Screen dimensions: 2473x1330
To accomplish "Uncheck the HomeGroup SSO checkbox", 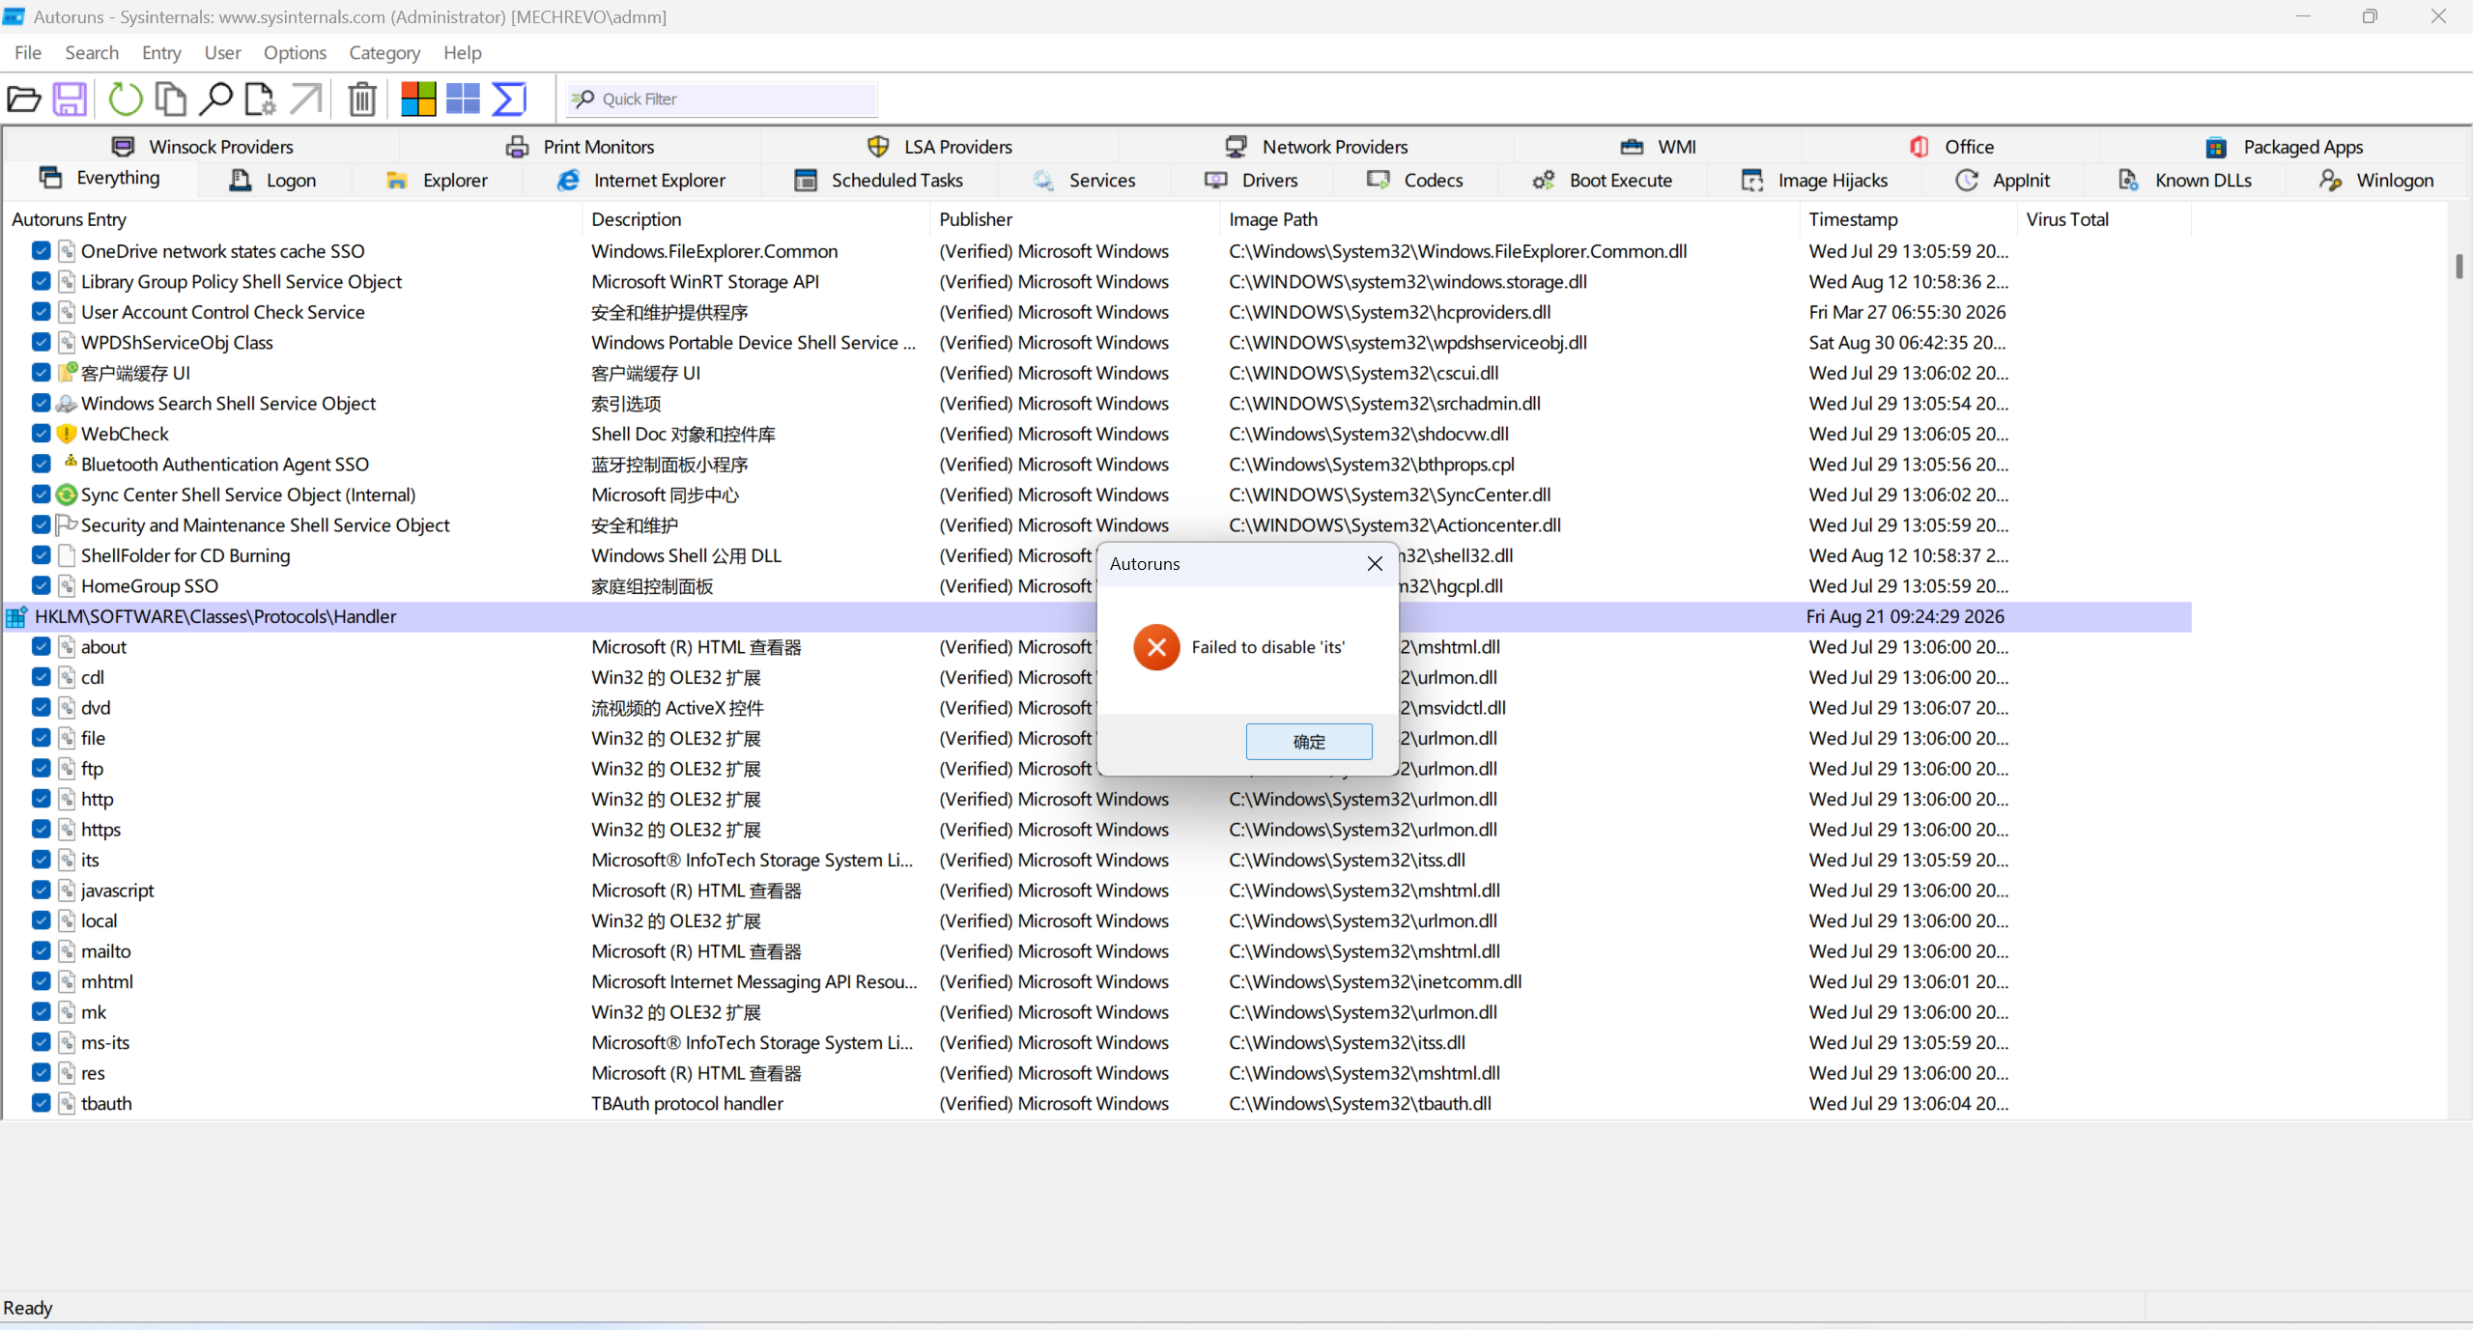I will point(41,586).
